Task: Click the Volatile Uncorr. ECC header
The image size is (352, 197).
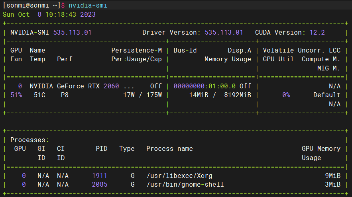Action: [301, 51]
